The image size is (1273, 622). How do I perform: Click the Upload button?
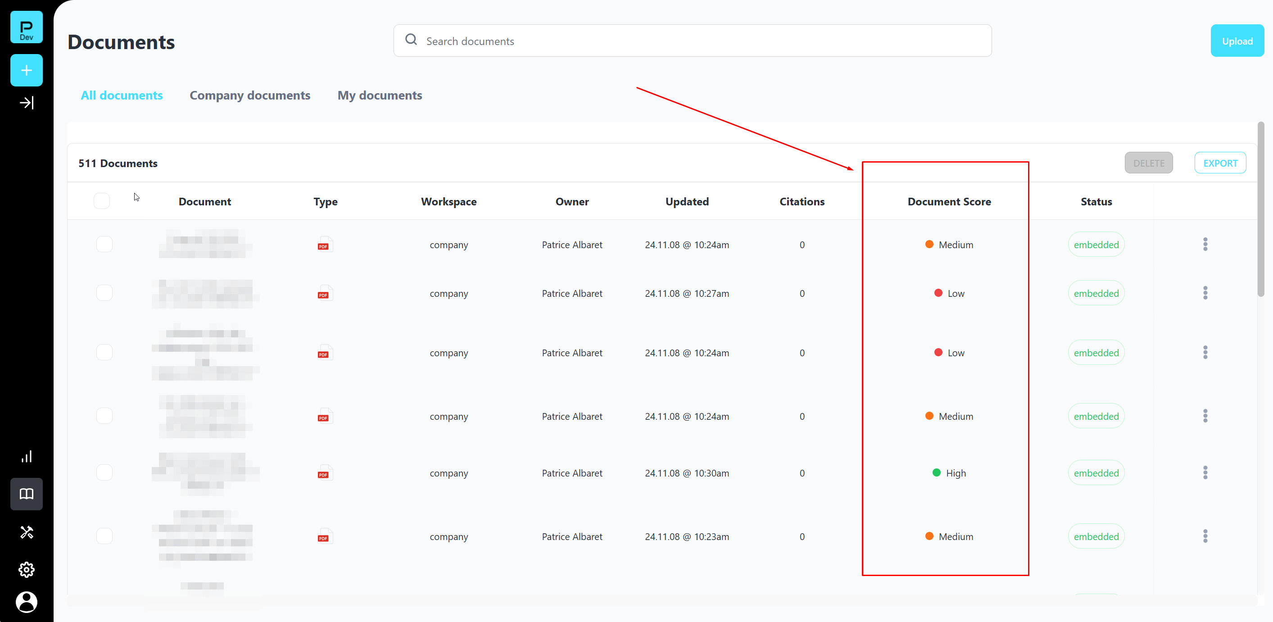1237,41
